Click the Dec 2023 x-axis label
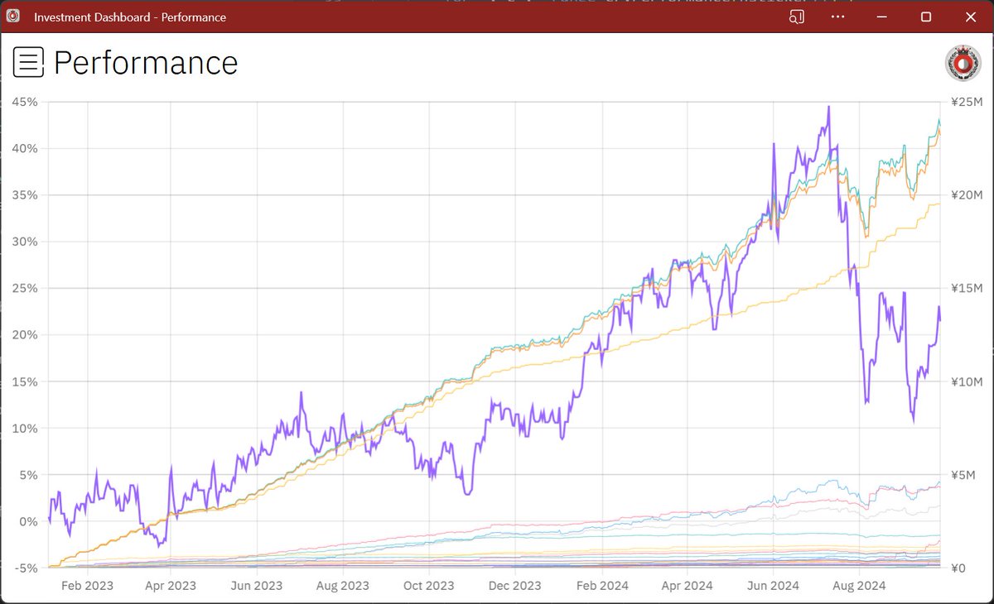 (x=514, y=586)
